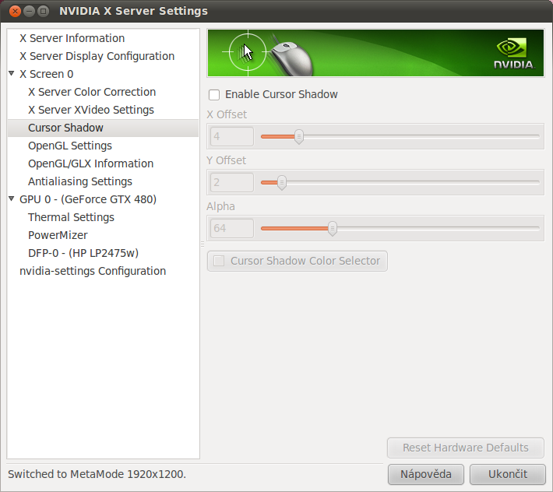Minimize the NVIDIA X Server Settings window
Image resolution: width=553 pixels, height=492 pixels.
coord(30,11)
